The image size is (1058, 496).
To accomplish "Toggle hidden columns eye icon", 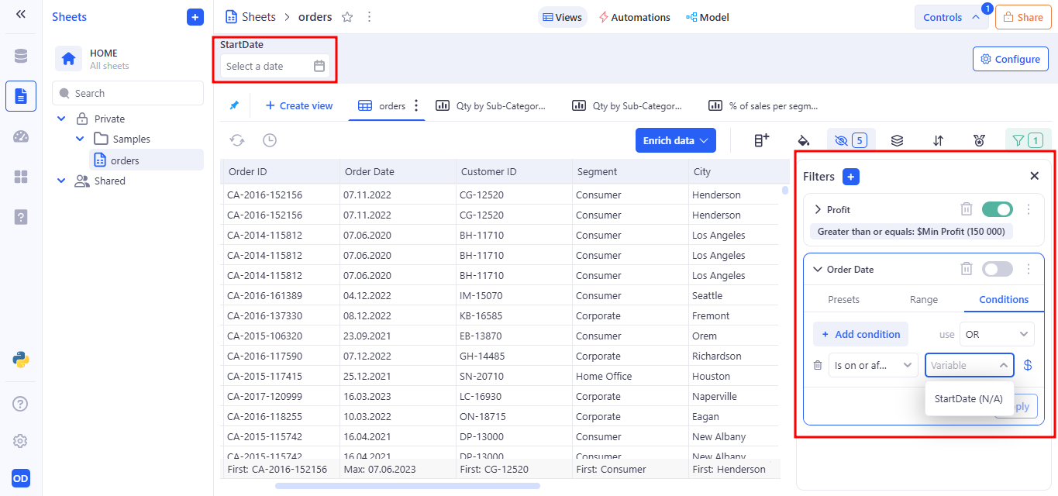I will click(x=850, y=140).
